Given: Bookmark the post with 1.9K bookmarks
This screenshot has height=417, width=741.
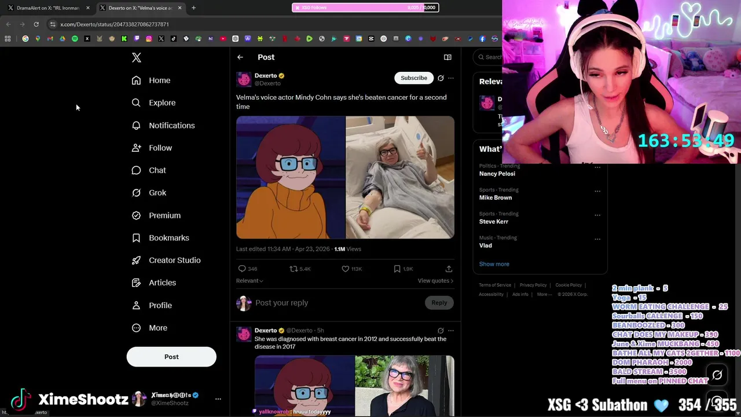Looking at the screenshot, I should (x=397, y=269).
